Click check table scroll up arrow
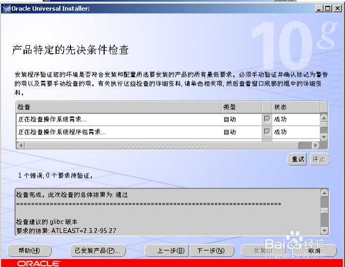This screenshot has height=267, width=345. (324, 118)
